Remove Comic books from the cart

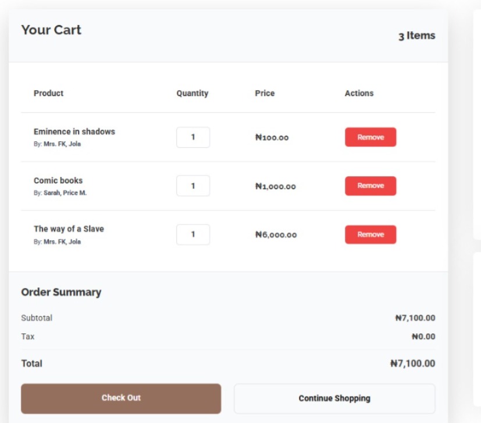coord(370,186)
